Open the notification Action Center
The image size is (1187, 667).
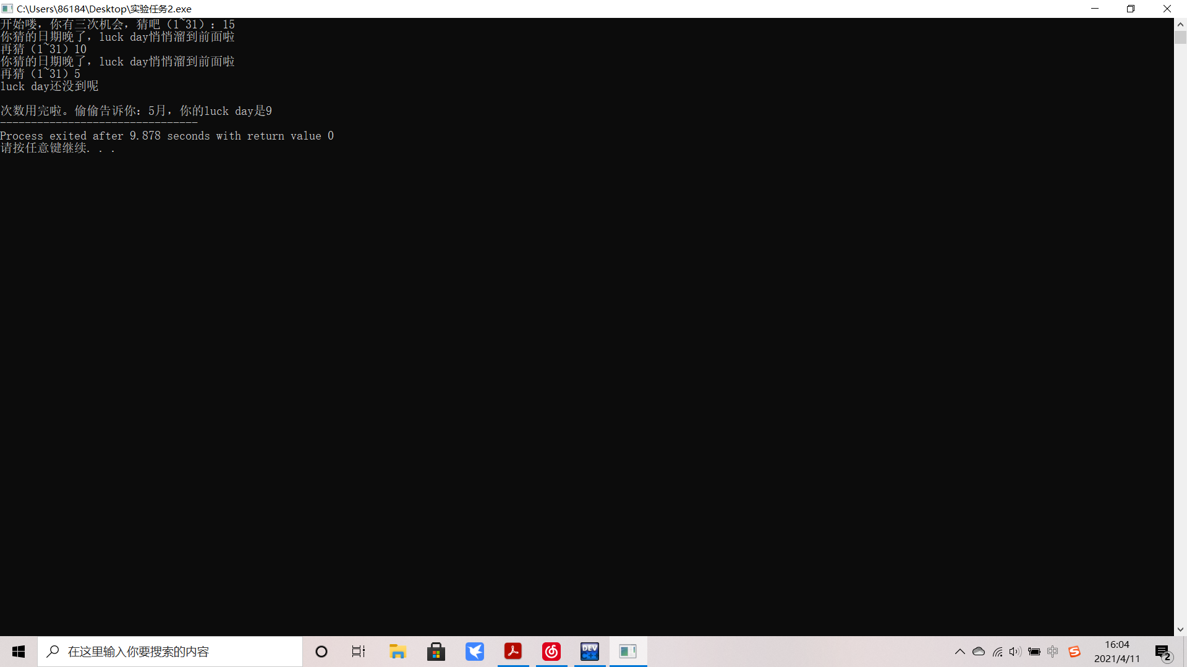[1163, 652]
